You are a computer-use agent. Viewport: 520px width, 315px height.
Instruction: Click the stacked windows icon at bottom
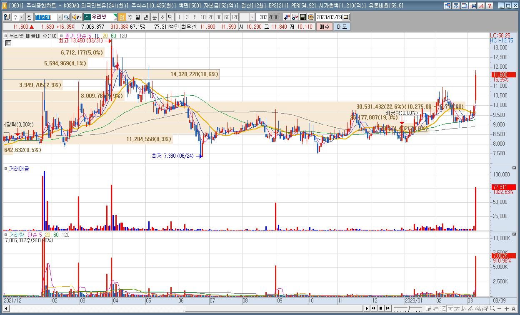(x=435, y=308)
